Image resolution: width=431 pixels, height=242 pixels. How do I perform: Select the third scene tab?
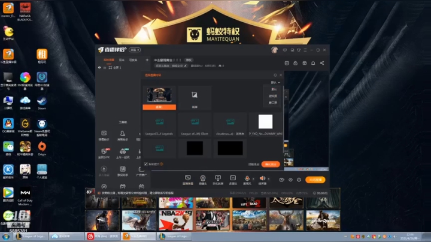[x=133, y=60]
